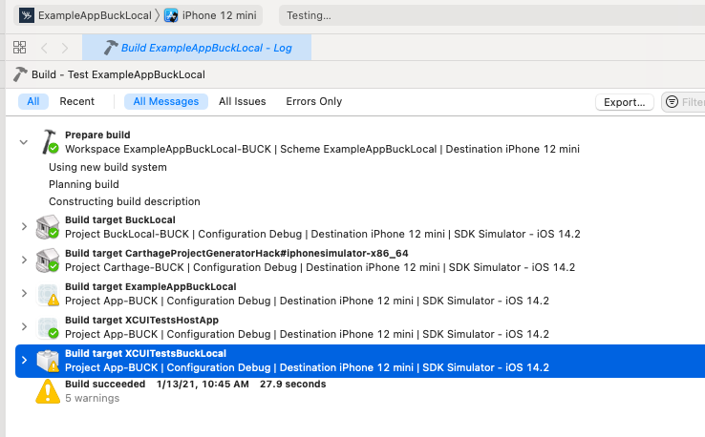This screenshot has width=705, height=437.
Task: Select the 'Constructing build description' line
Action: 124,201
